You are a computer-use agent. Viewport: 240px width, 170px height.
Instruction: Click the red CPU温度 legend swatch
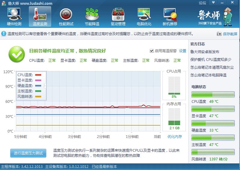click(x=38, y=75)
